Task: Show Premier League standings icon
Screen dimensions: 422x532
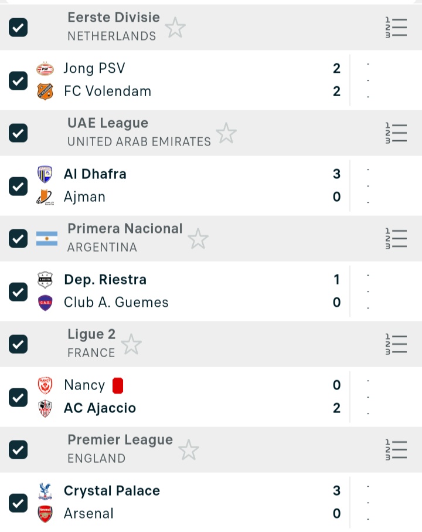Action: 396,450
